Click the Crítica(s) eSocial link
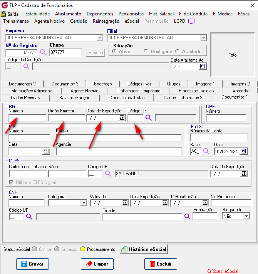 tap(223, 271)
